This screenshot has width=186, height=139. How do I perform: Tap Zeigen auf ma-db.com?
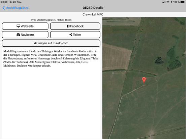tap(51, 43)
